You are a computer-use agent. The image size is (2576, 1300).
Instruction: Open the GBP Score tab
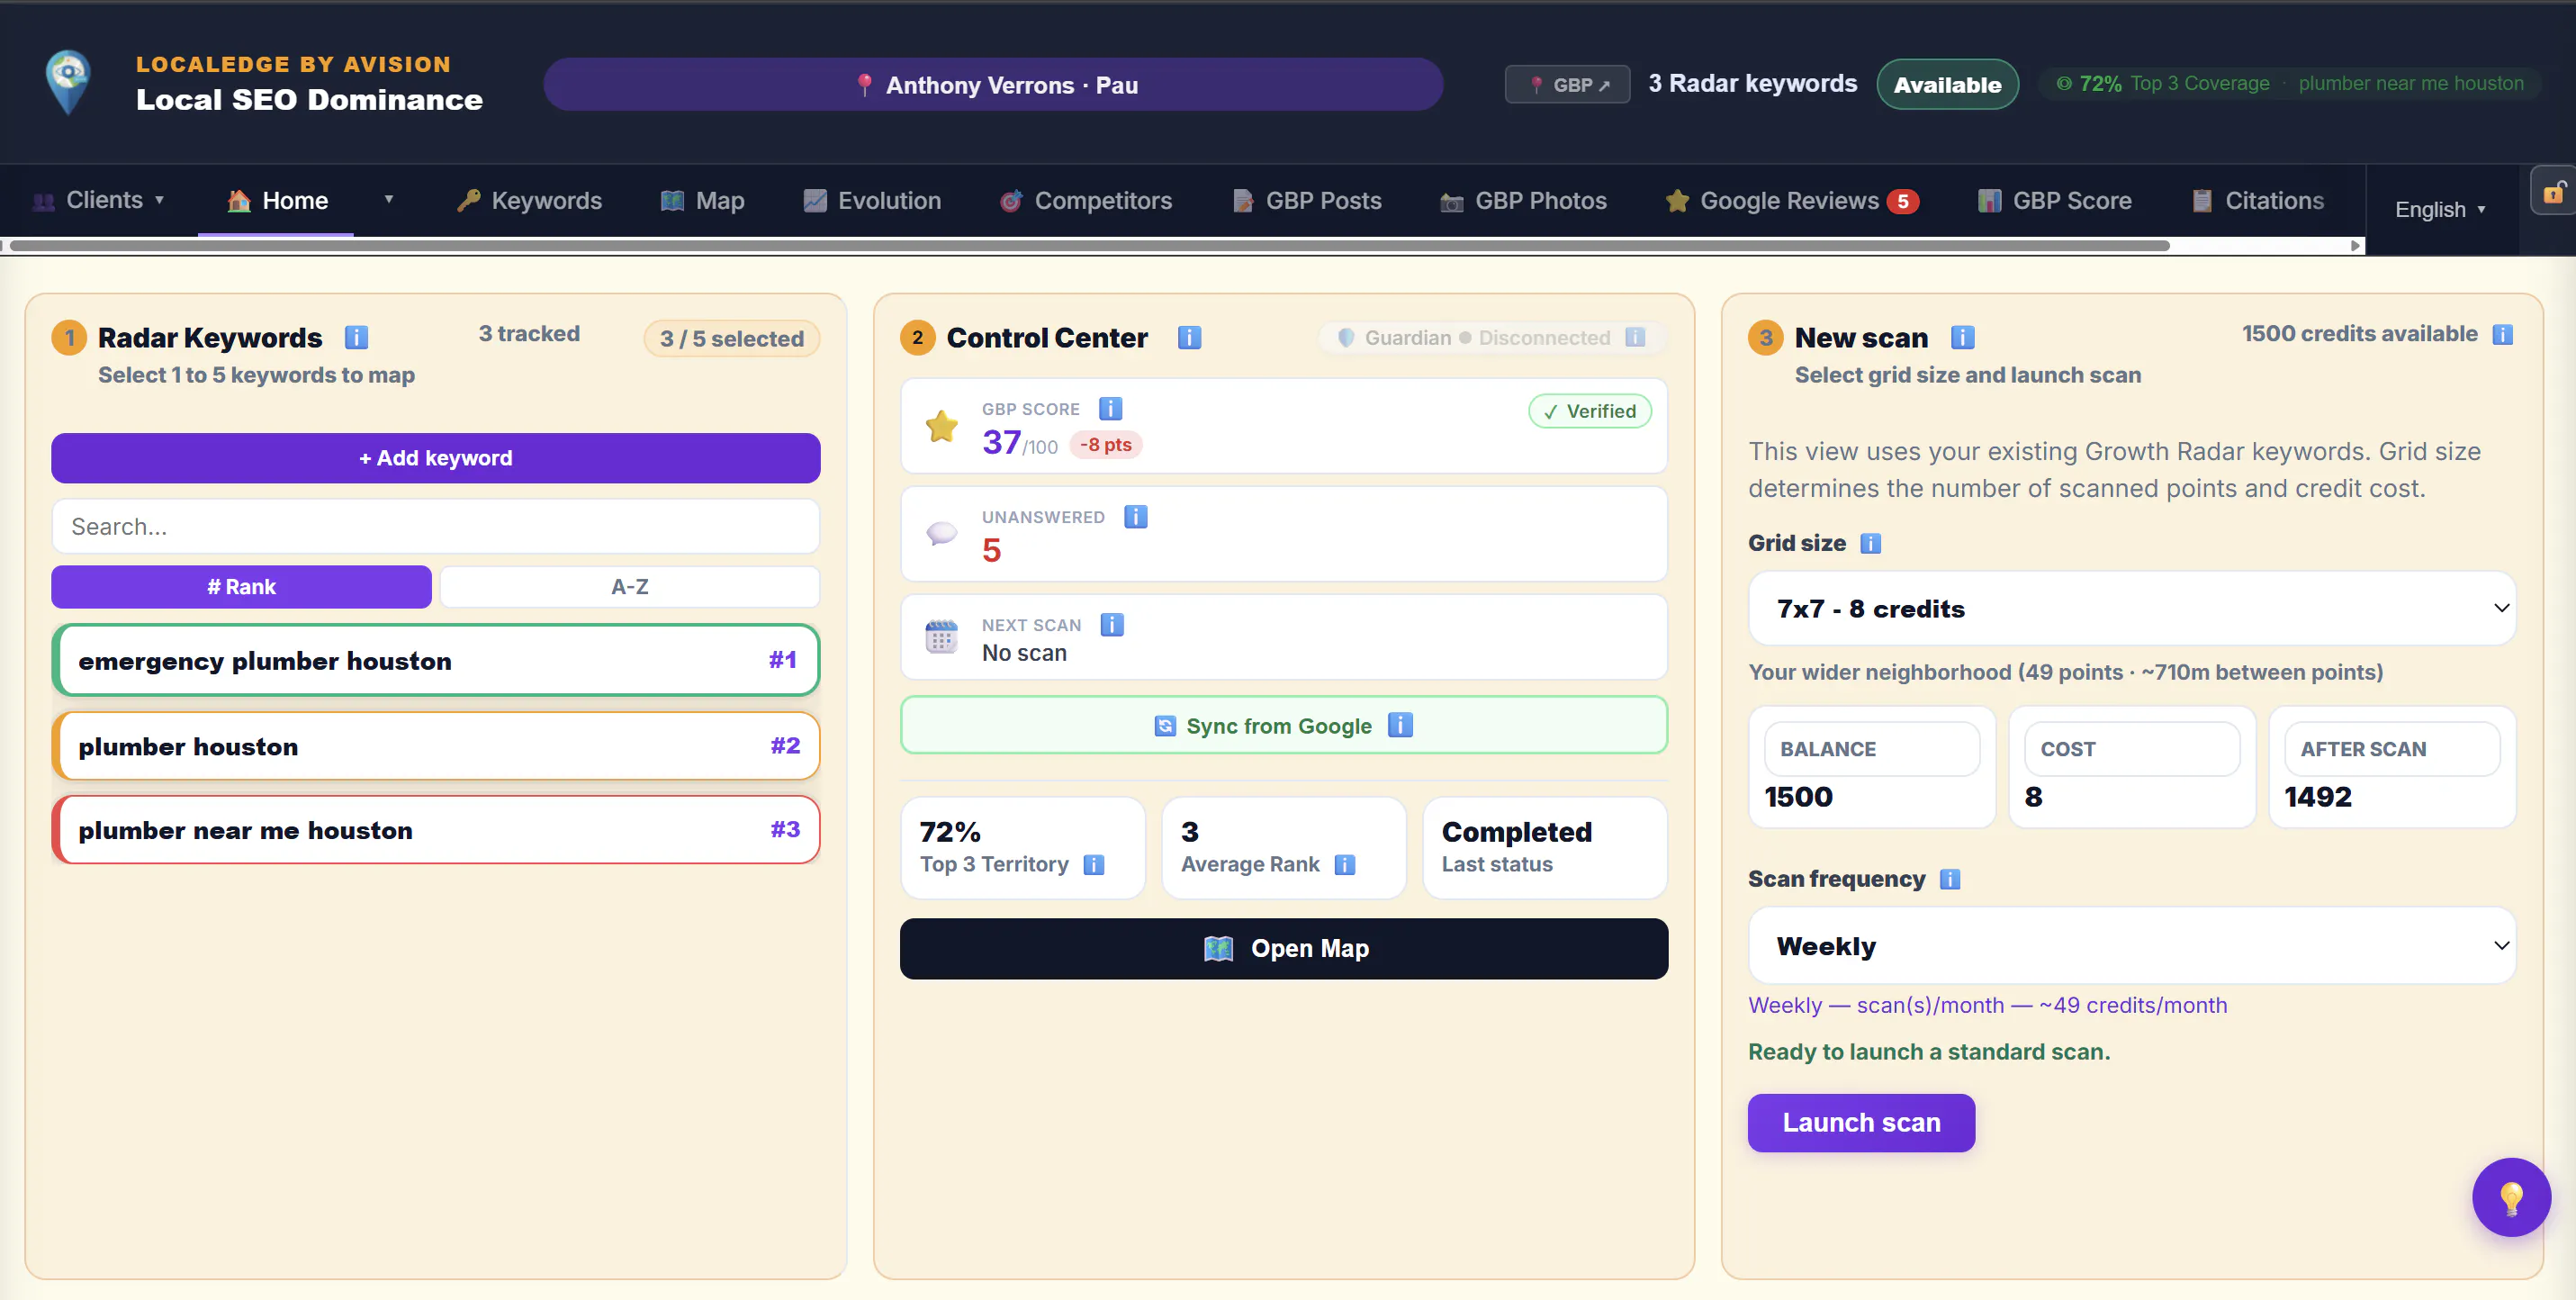tap(2054, 200)
